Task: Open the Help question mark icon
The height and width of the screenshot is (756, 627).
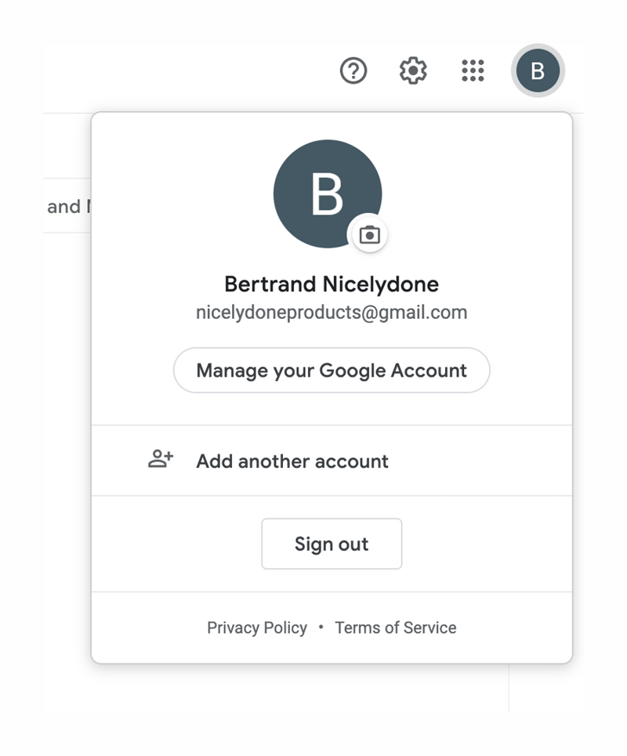Action: click(353, 71)
